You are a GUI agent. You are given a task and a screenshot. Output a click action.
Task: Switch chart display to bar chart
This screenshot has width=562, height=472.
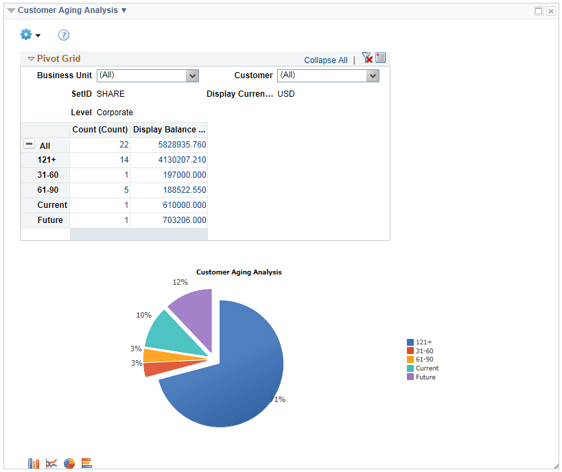tap(34, 463)
